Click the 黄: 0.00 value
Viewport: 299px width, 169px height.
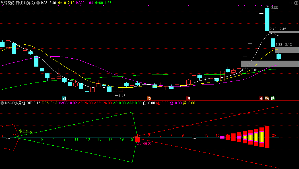pos(189,103)
